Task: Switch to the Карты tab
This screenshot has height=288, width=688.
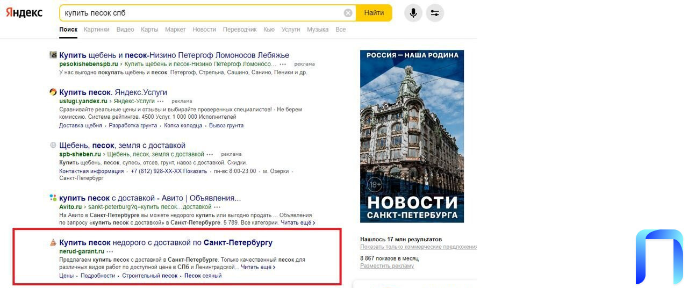Action: pos(149,30)
